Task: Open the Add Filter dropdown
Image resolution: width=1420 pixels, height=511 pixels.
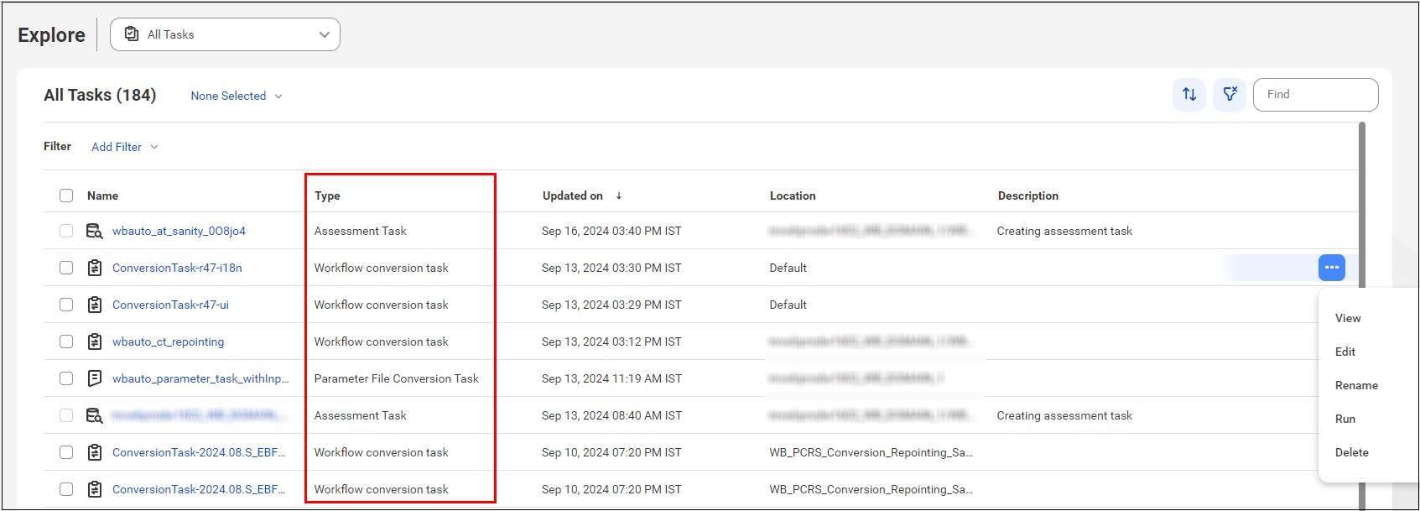Action: [125, 147]
